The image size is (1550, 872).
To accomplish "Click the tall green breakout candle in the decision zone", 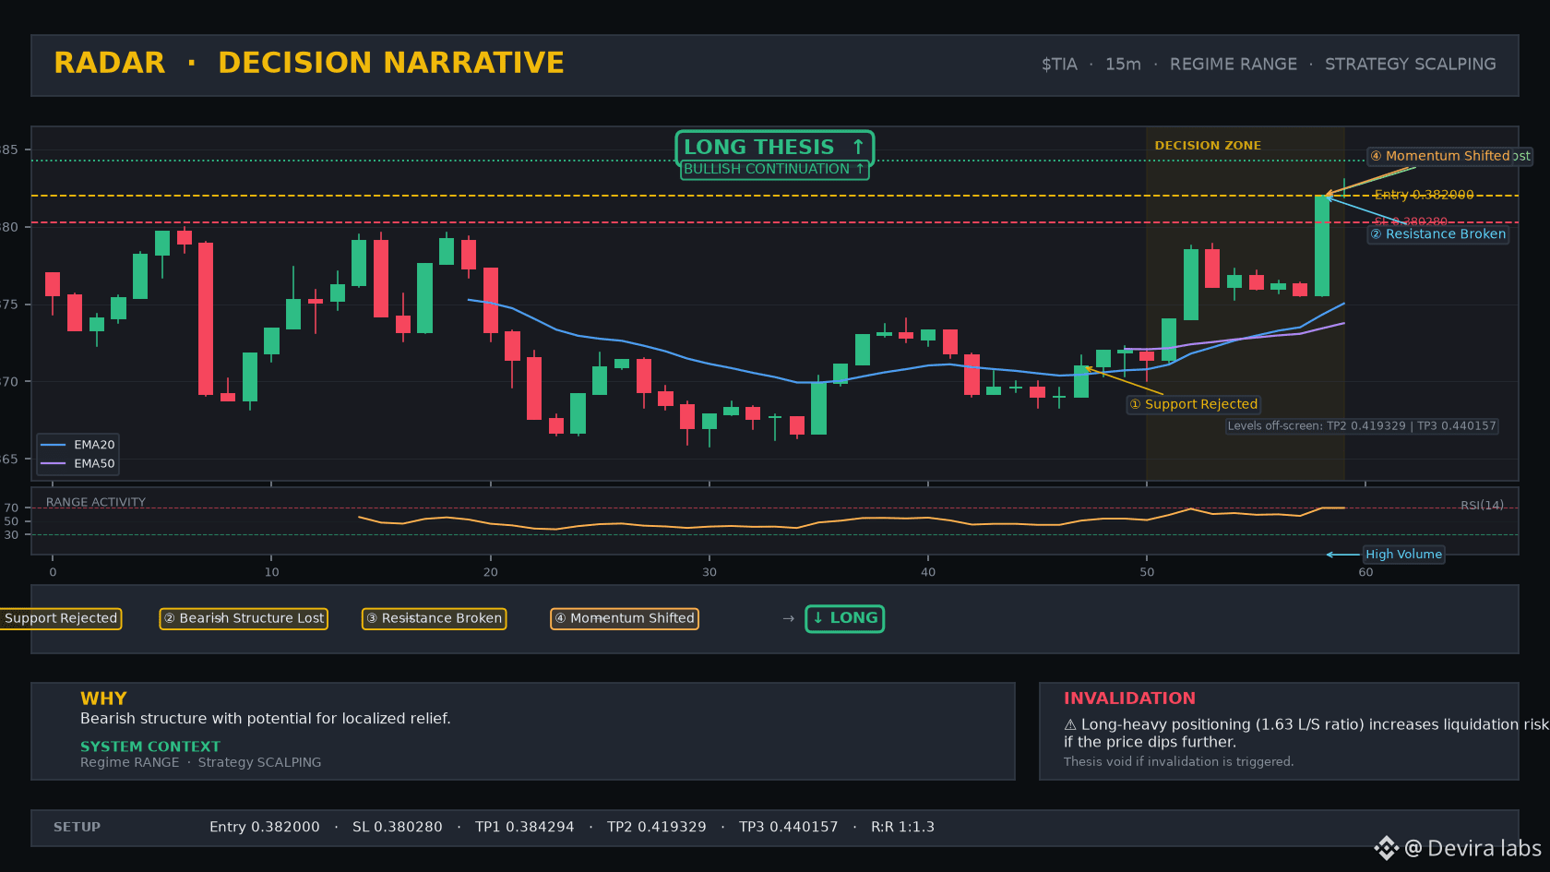I will [x=1322, y=245].
